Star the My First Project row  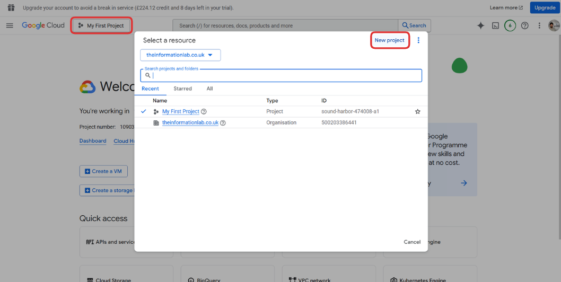click(417, 112)
